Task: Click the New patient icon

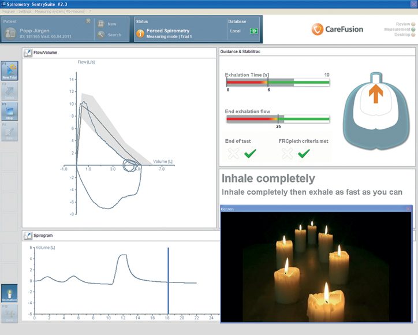Action: click(x=101, y=24)
